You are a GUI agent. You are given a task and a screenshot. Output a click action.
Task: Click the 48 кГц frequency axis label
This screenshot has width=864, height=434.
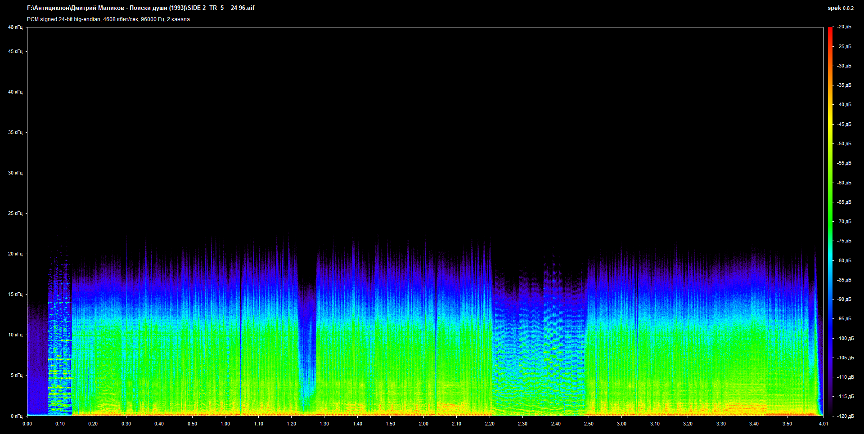click(x=15, y=27)
